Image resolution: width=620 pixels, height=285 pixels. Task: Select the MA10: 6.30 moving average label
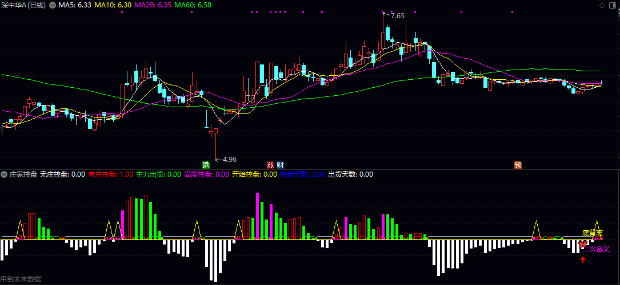[x=113, y=5]
